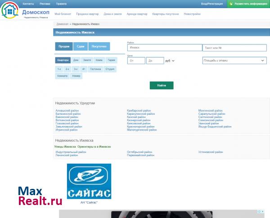Screen dimensions: 270x218
Task: Close the advertisement with X icon
Action: [x=262, y=211]
